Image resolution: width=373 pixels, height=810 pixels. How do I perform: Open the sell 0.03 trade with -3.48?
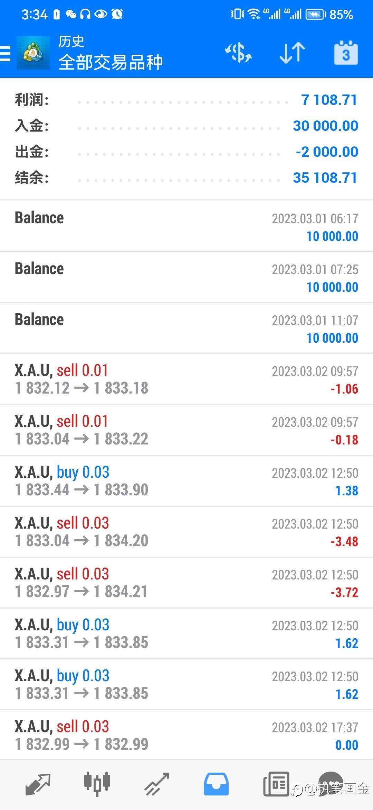click(x=186, y=532)
